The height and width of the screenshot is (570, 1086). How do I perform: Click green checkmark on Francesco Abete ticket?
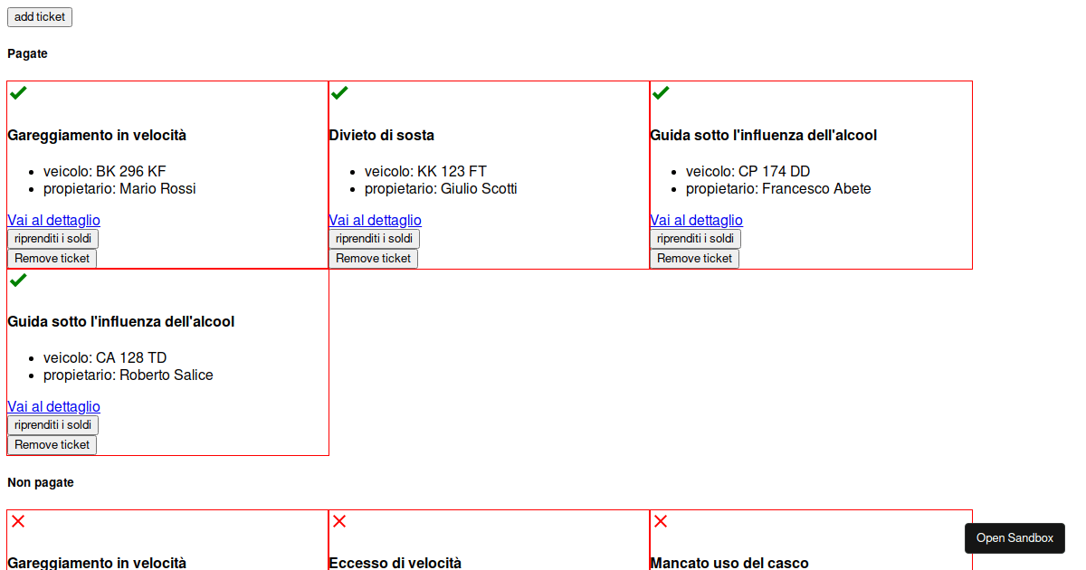(x=661, y=92)
